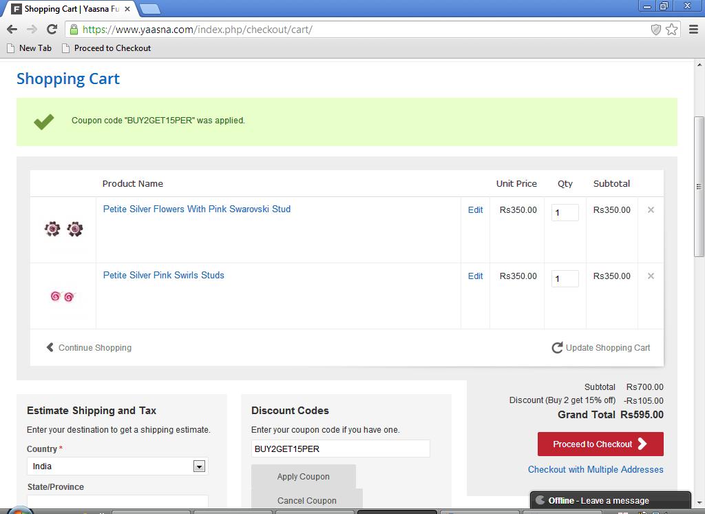Remove Petite Silver Flowers item from cart
The height and width of the screenshot is (514, 705).
(x=651, y=209)
